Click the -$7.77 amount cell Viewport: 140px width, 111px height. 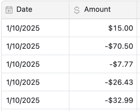click(x=103, y=64)
